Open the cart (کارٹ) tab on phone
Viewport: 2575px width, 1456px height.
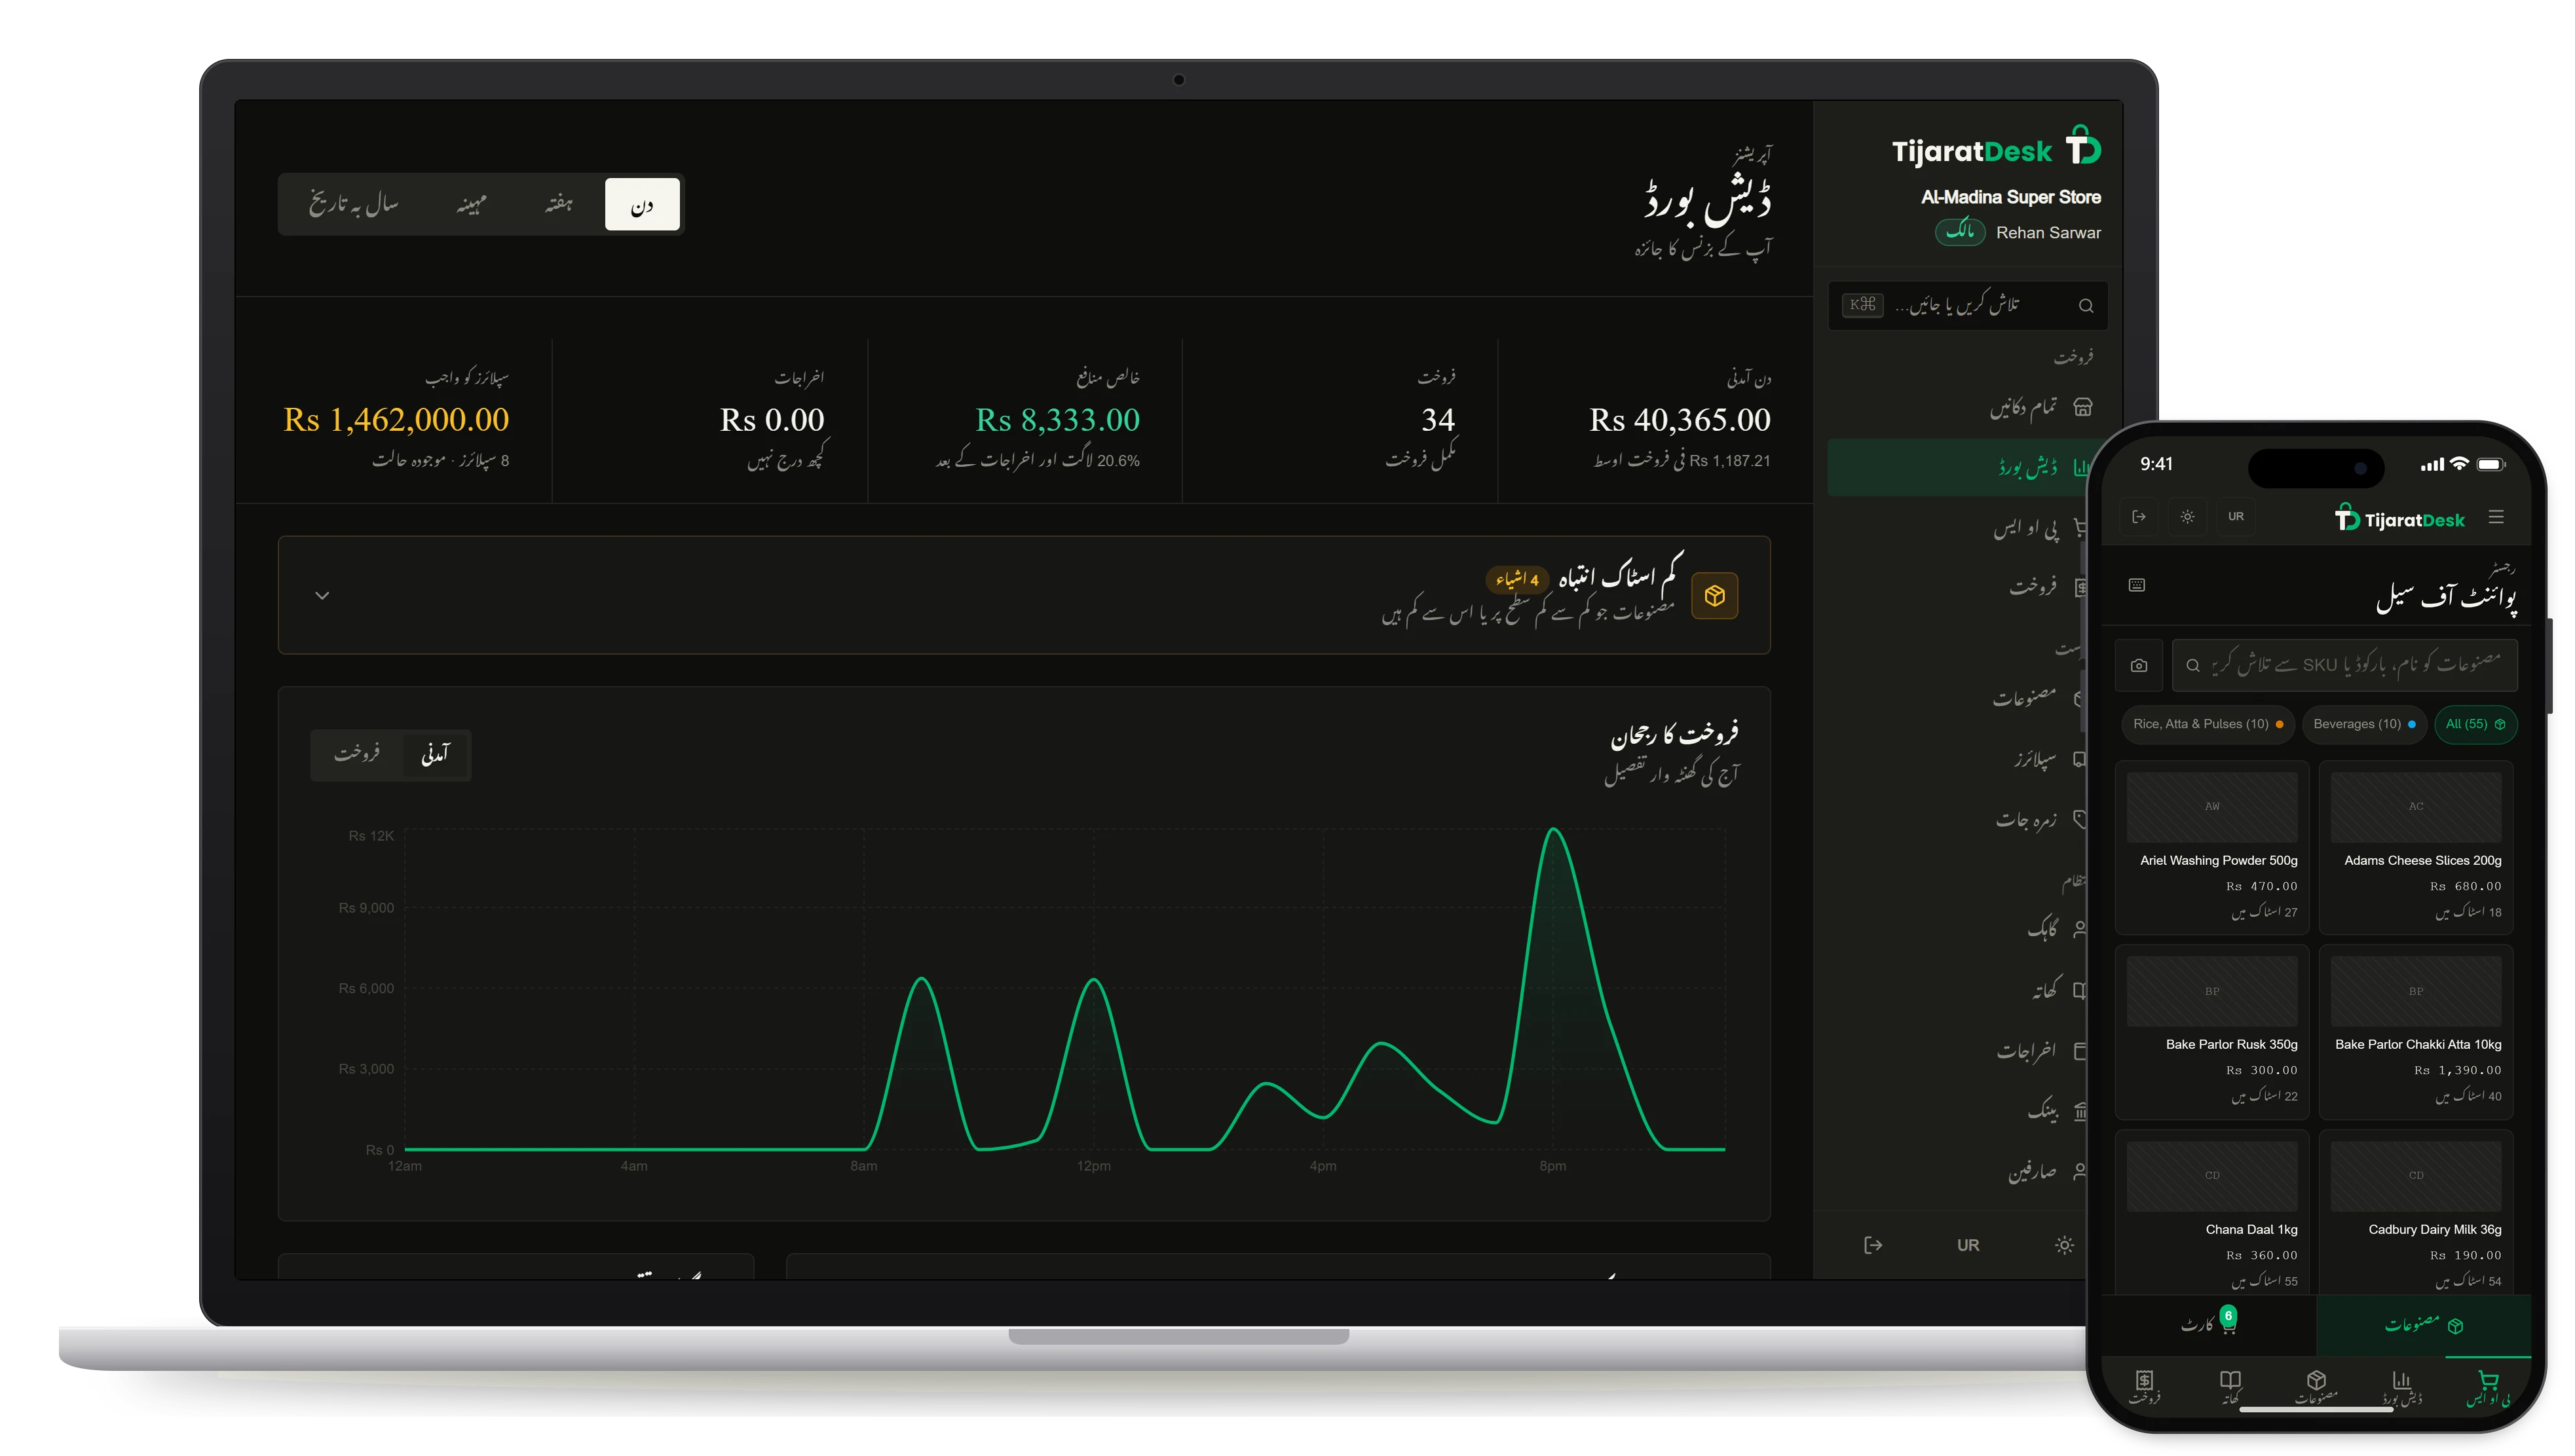(2209, 1324)
